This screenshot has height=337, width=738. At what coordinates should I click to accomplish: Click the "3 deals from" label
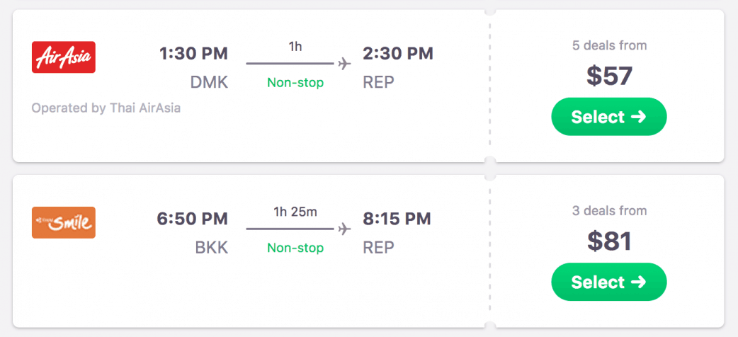[x=609, y=210]
